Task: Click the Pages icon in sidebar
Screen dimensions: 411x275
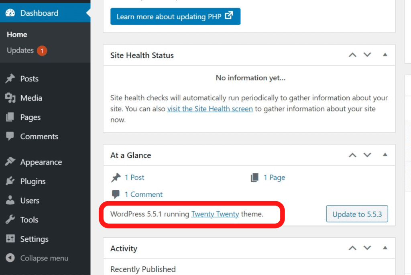Action: point(10,117)
